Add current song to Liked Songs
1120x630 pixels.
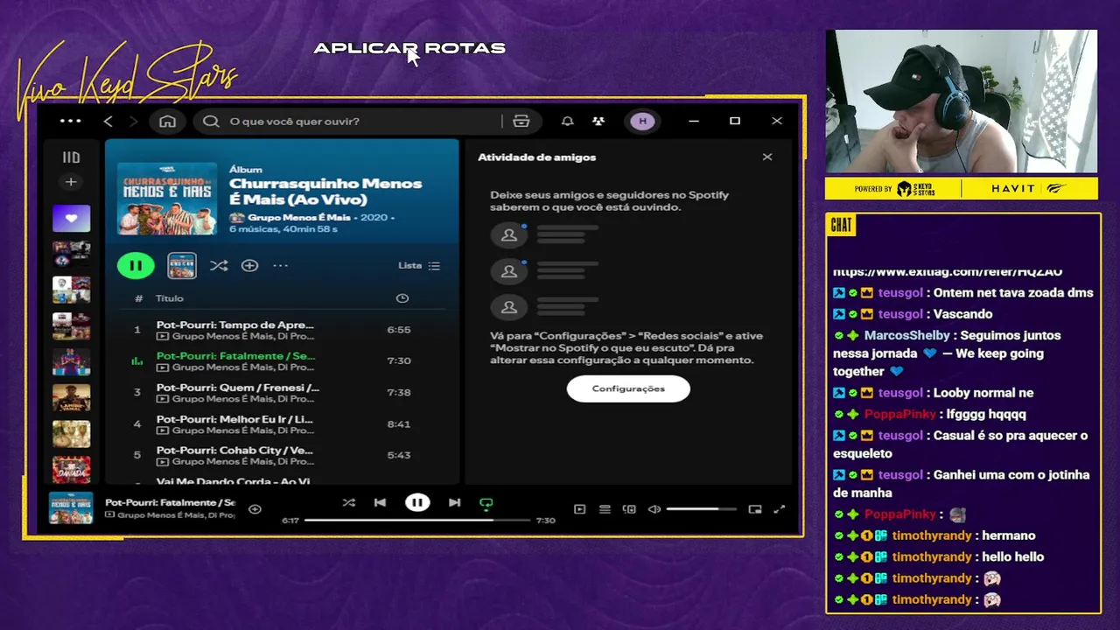tap(255, 509)
